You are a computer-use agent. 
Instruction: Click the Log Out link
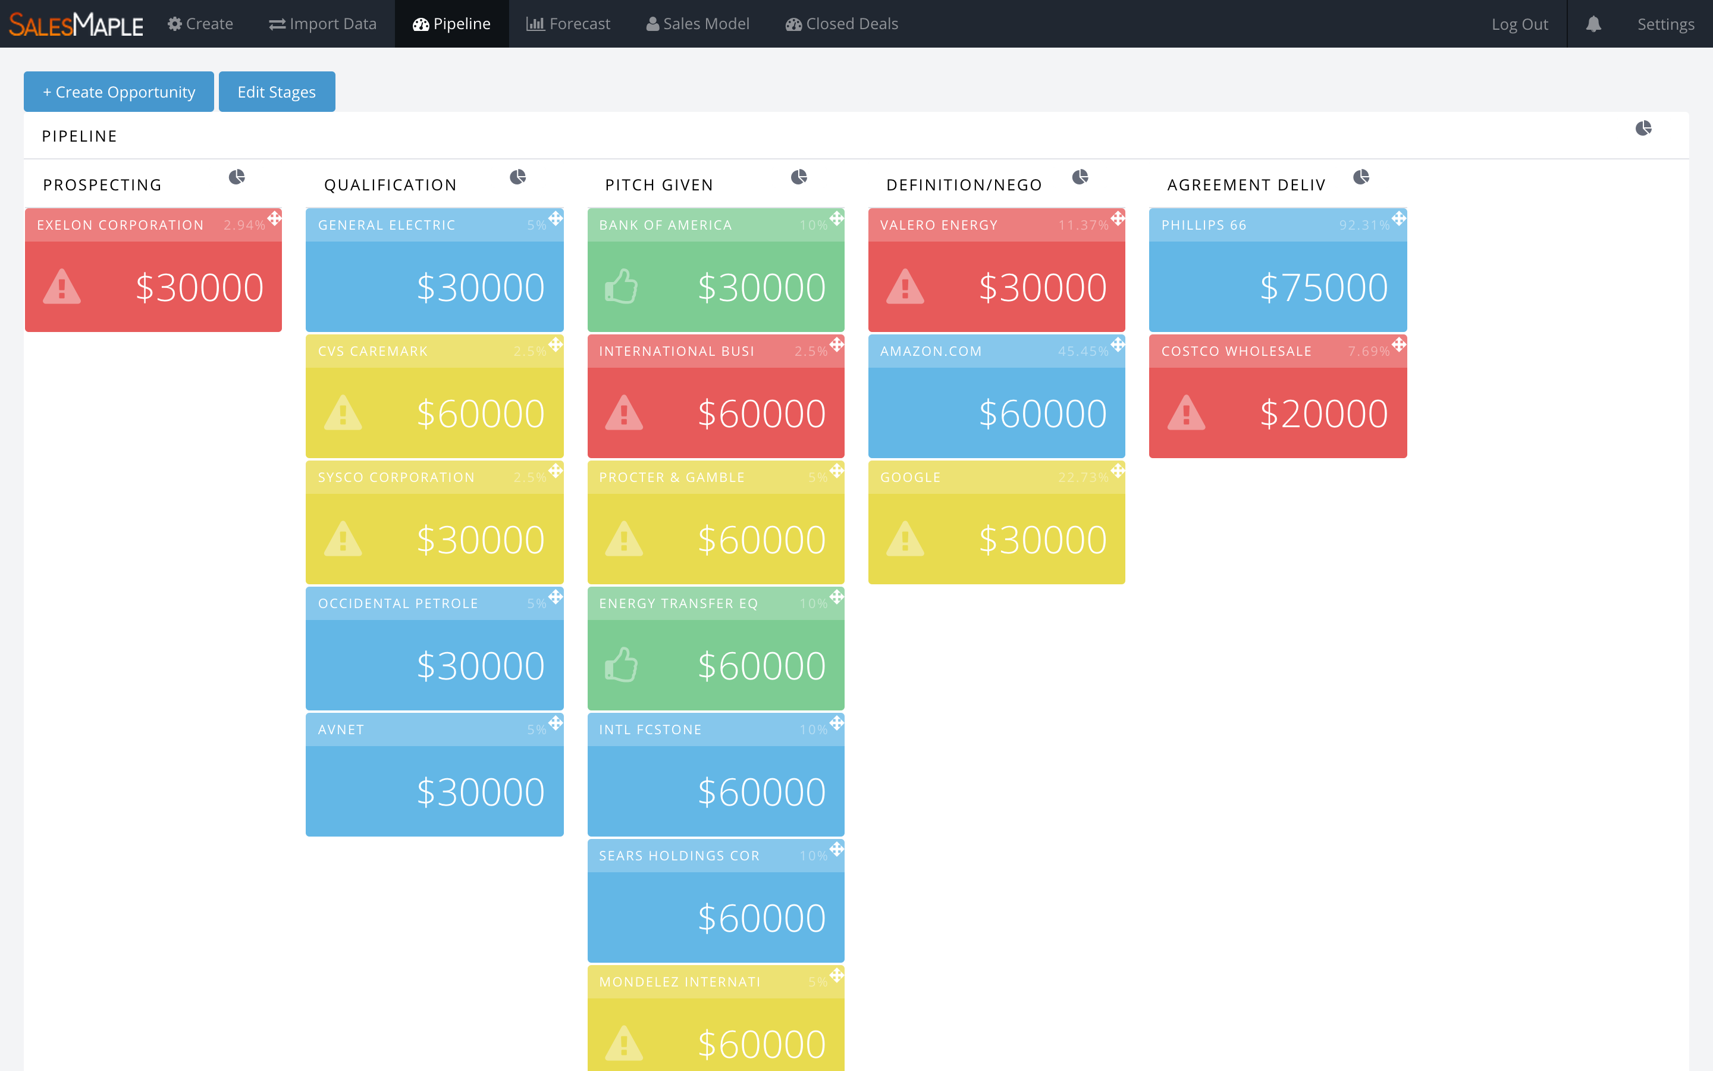[x=1519, y=24]
